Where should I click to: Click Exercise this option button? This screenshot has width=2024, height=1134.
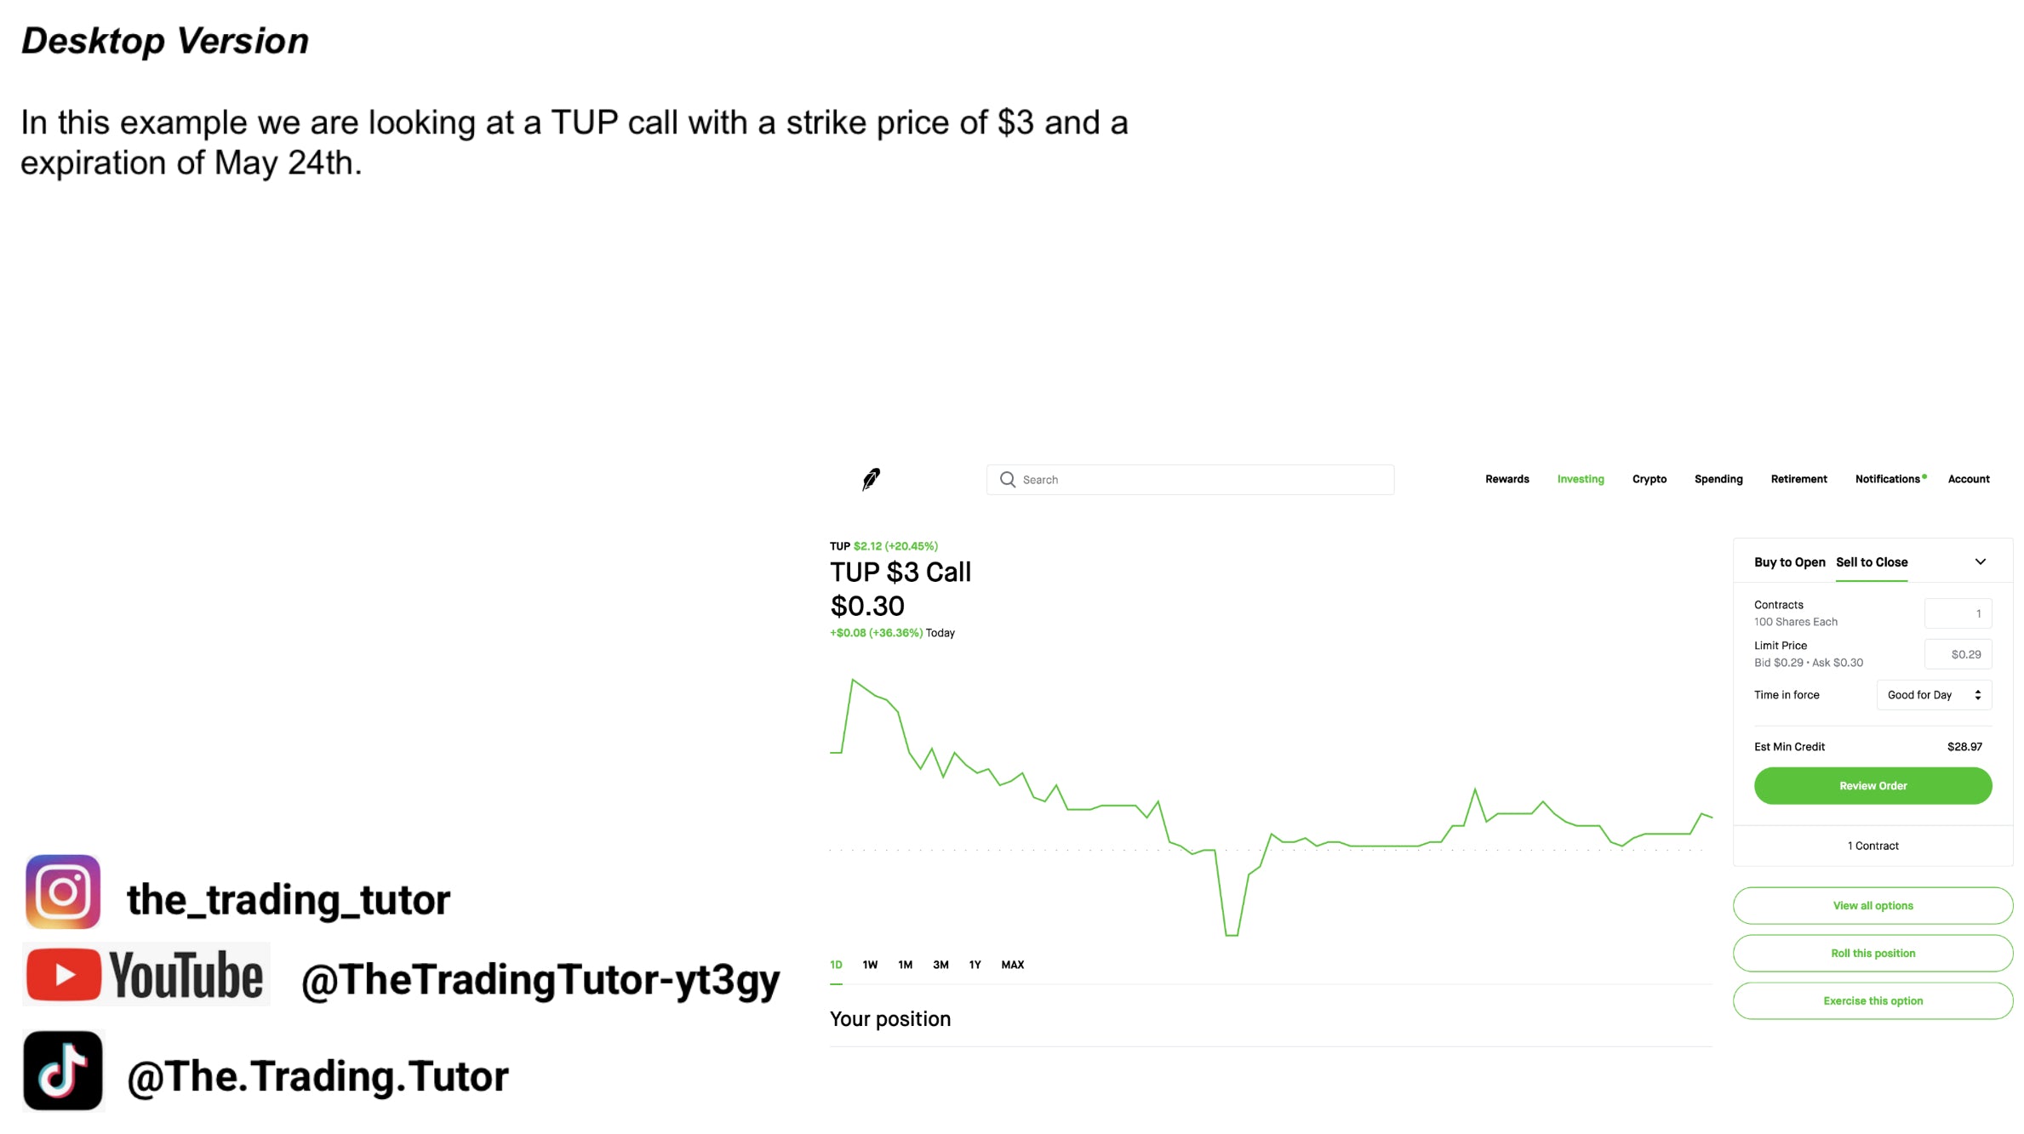[1872, 1001]
